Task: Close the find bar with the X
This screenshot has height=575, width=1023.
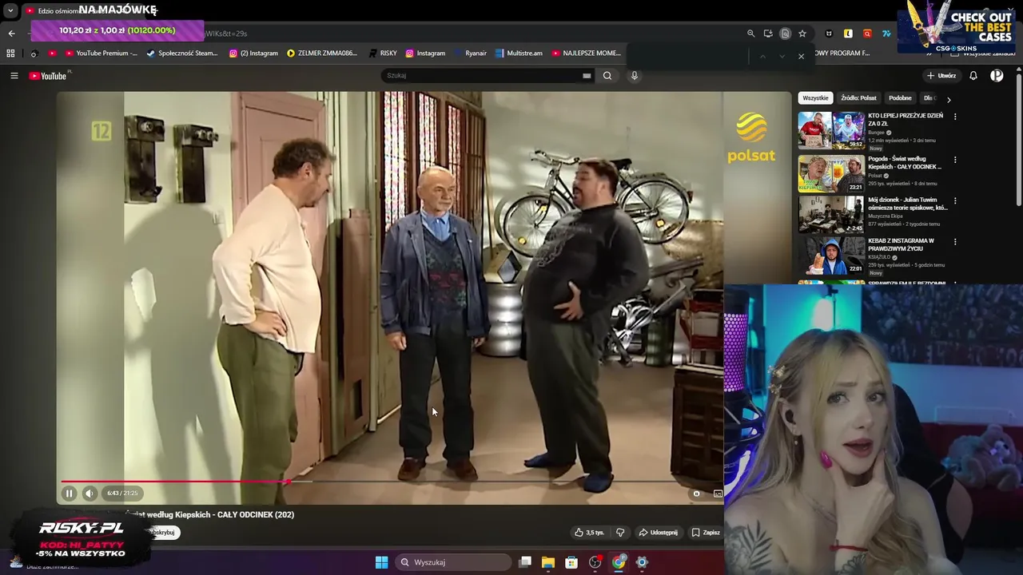Action: pos(801,57)
